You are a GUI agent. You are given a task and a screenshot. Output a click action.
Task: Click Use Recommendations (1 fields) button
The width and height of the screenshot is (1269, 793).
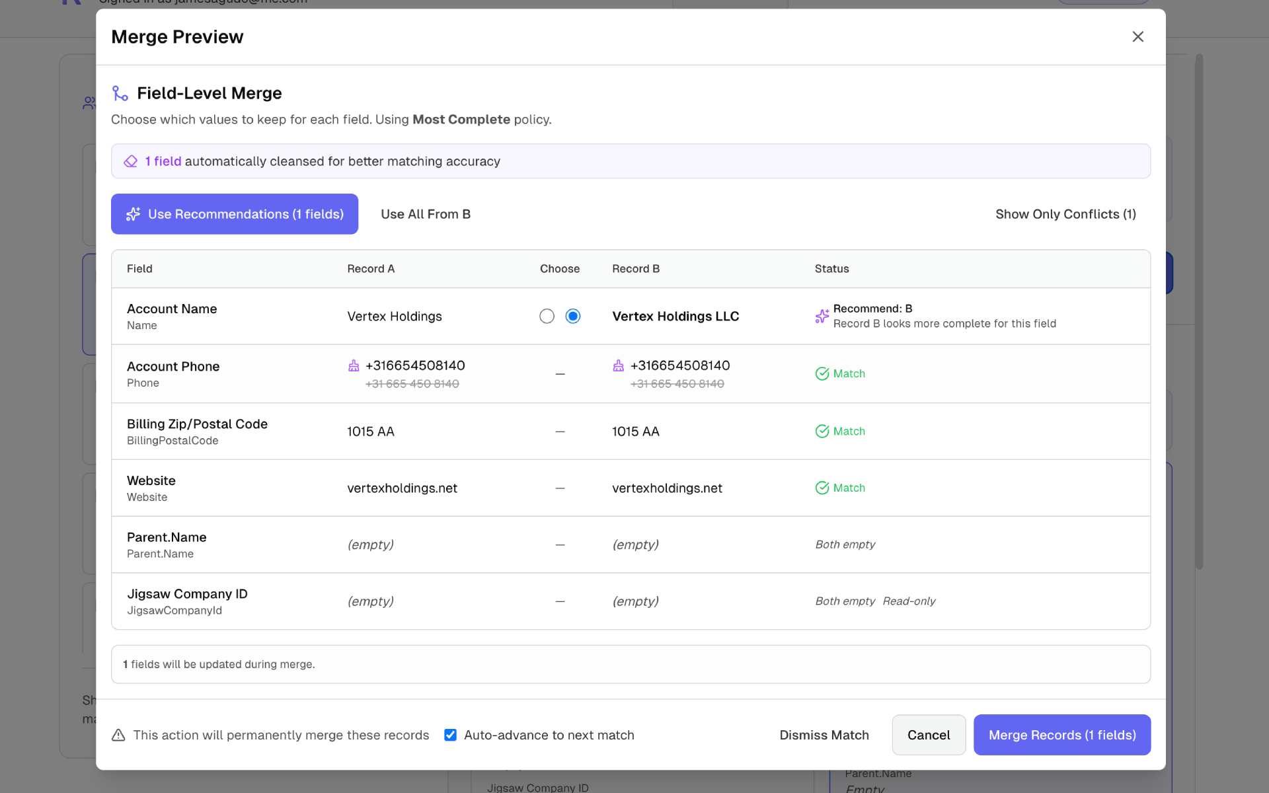[235, 214]
